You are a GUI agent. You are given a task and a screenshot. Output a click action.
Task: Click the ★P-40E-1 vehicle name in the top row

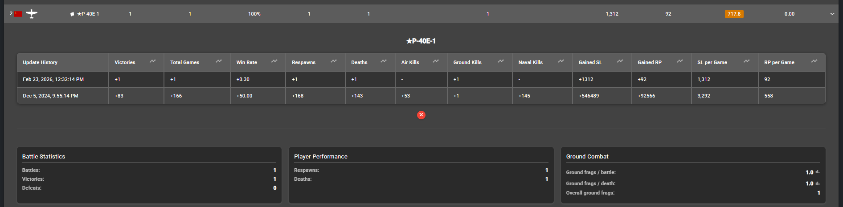click(88, 14)
